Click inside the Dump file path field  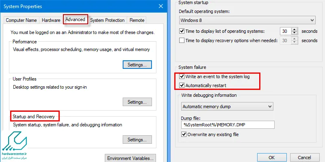(x=228, y=125)
